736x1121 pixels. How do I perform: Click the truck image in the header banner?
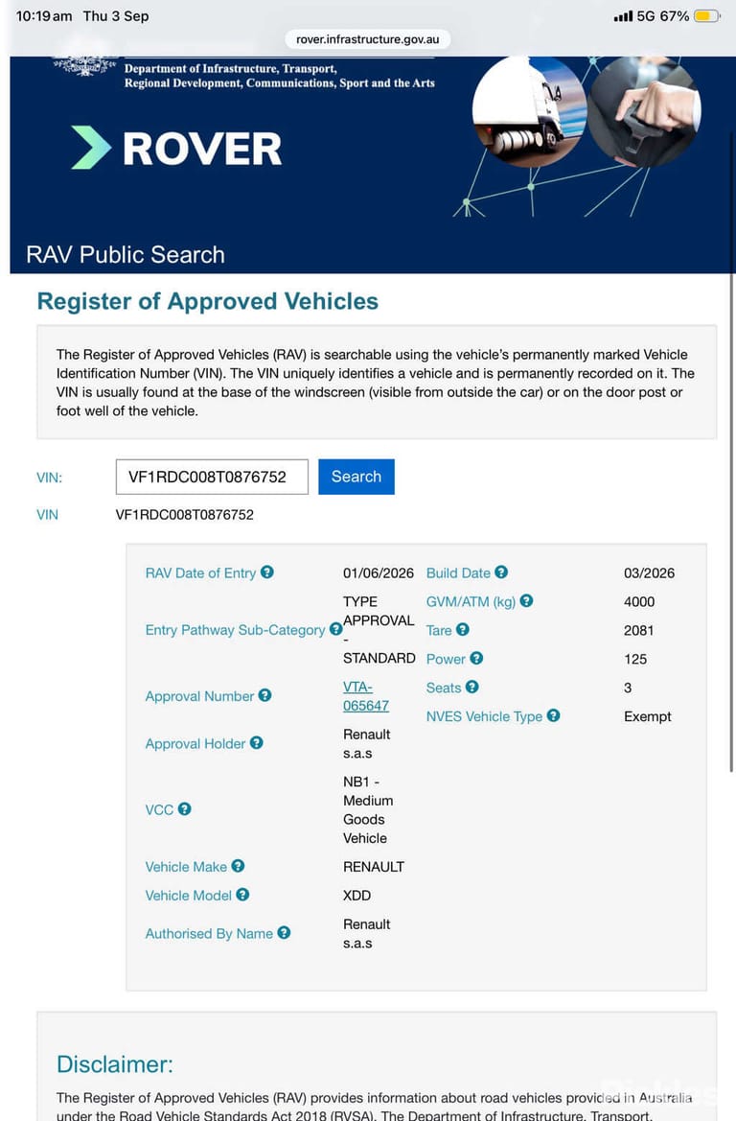(530, 111)
